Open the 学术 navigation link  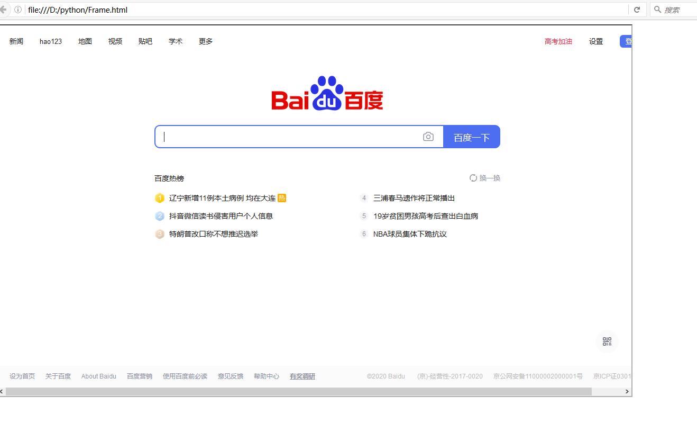[176, 41]
